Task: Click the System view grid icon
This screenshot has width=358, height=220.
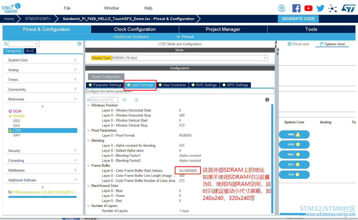Action: [322, 44]
